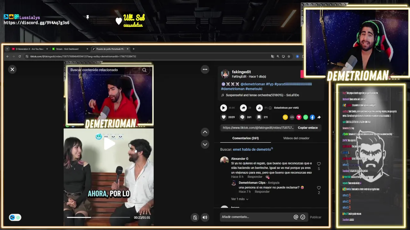410x230 pixels.
Task: Insert a mention with the @ icon
Action: click(296, 217)
